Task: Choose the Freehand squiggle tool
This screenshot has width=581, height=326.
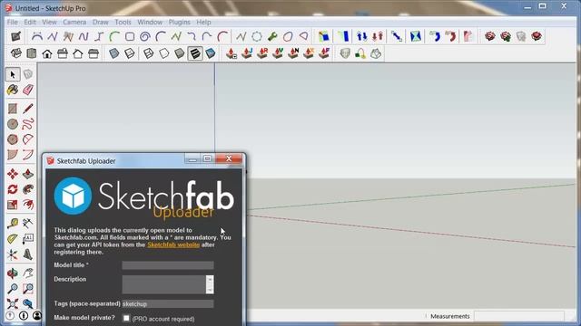Action: point(28,124)
